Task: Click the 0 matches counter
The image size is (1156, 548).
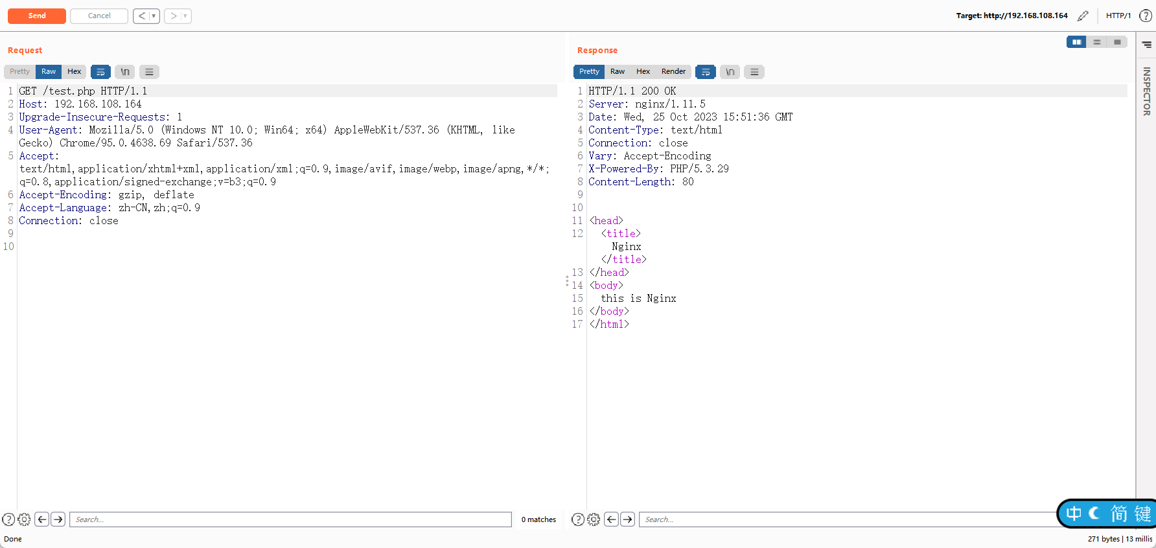Action: (538, 519)
